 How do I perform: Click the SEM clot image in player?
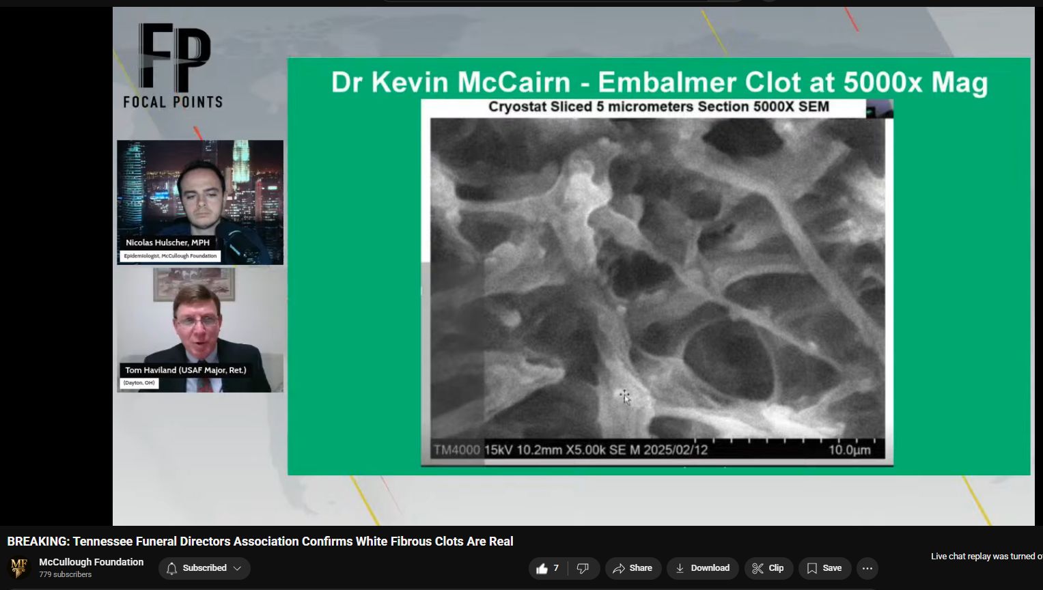(657, 282)
